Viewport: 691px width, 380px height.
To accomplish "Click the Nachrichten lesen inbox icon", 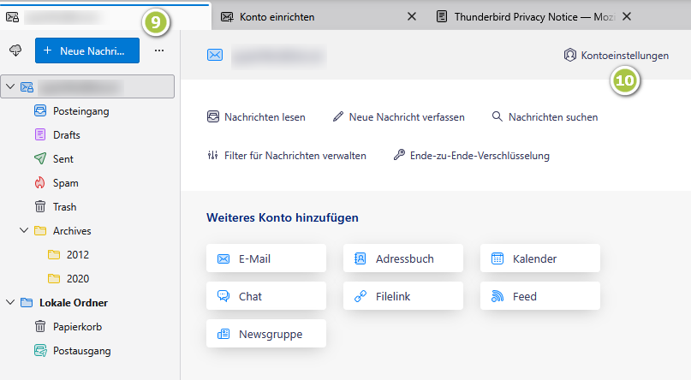I will click(213, 116).
